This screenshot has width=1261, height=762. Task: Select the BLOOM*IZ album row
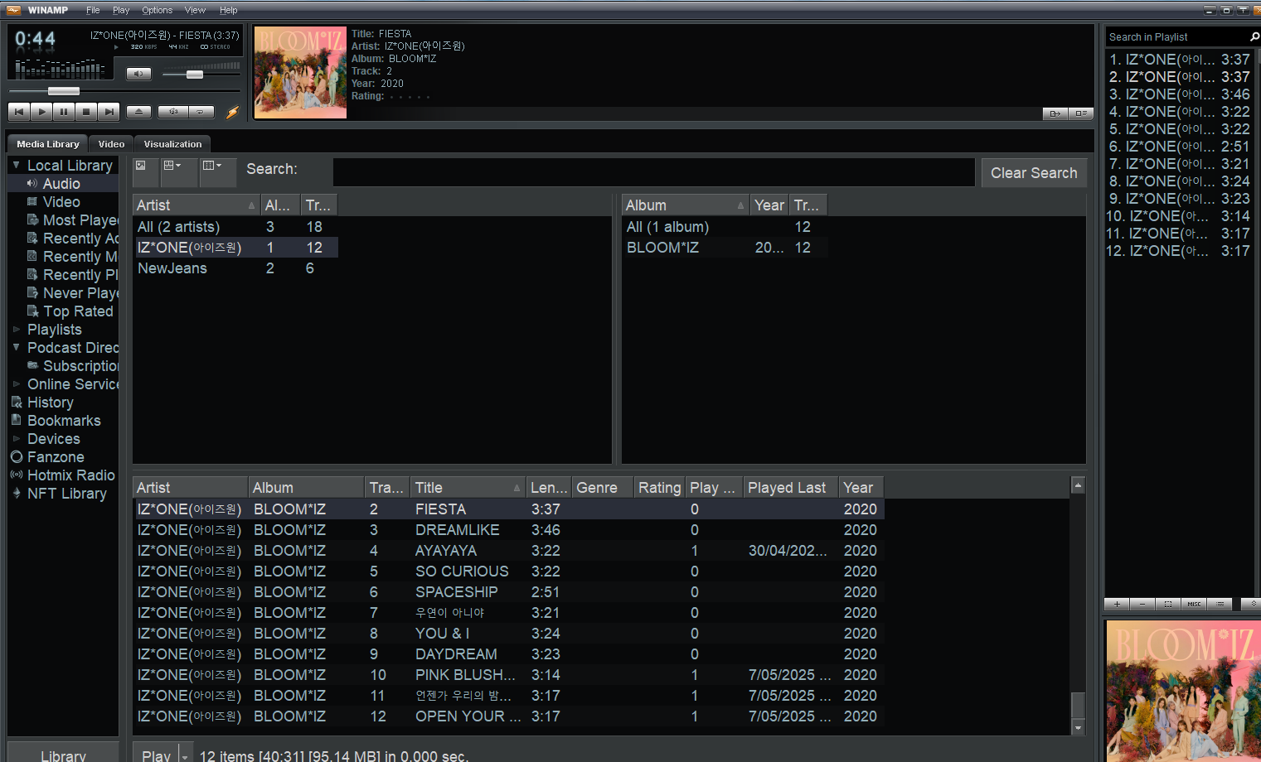coord(725,248)
